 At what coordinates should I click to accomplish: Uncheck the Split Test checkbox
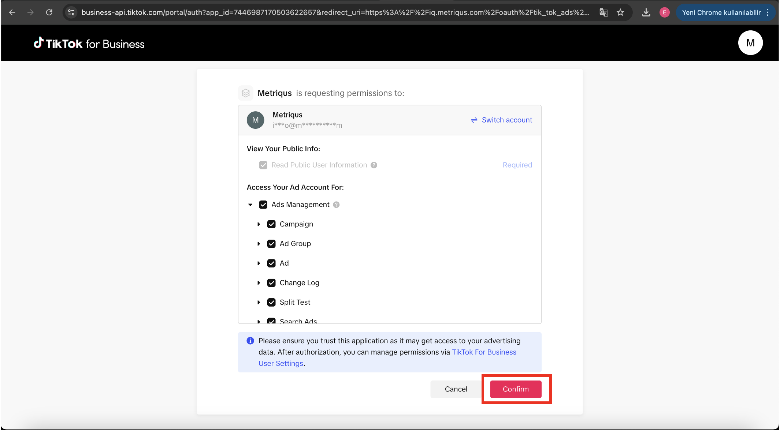[x=271, y=302]
